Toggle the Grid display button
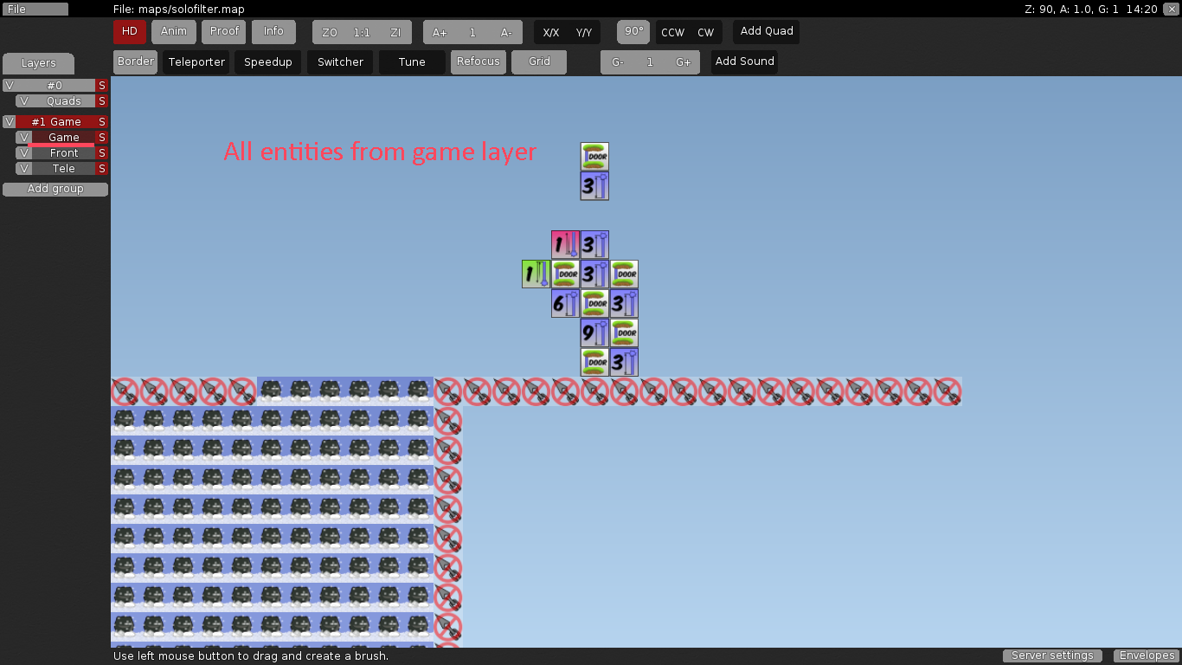 [x=539, y=62]
